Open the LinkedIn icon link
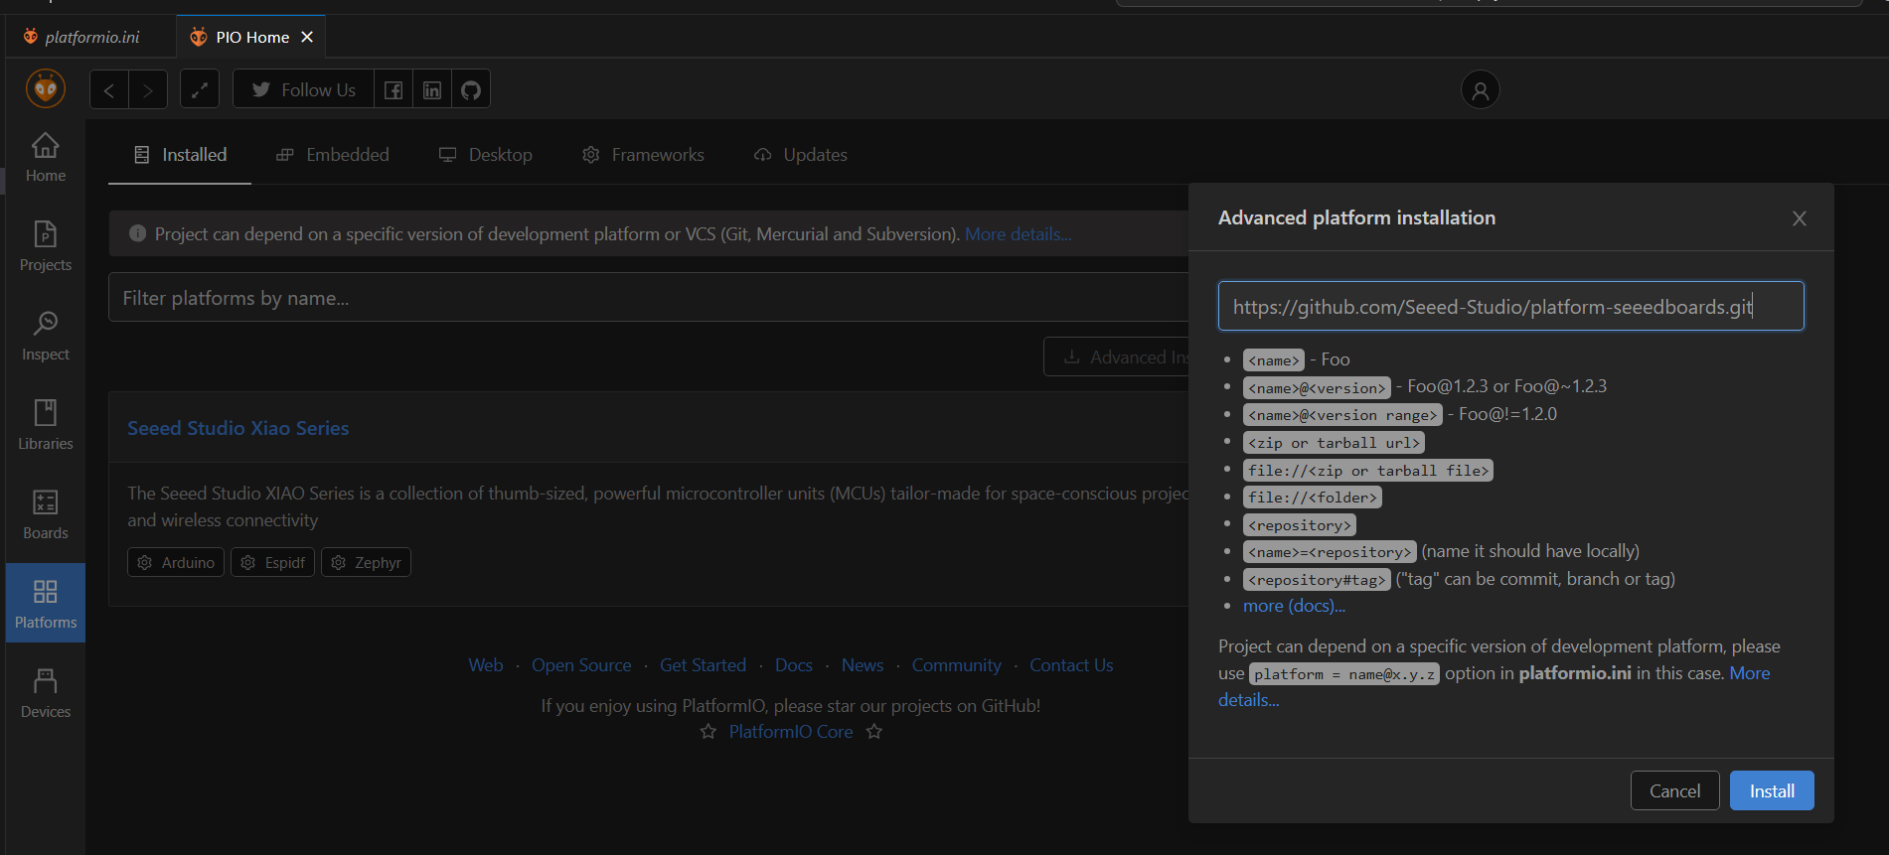Screen dimensions: 1889x855 [x=432, y=90]
